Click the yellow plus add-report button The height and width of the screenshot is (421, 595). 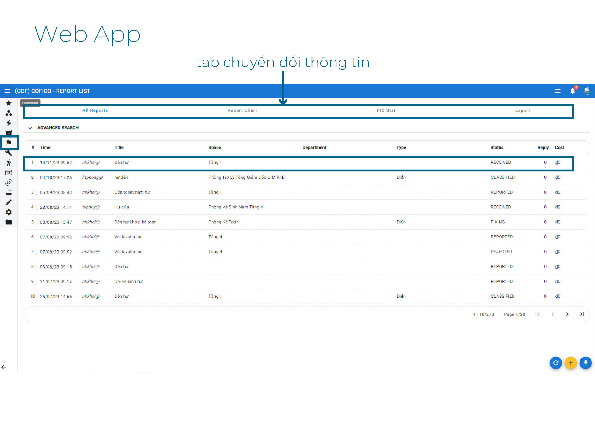[x=571, y=363]
